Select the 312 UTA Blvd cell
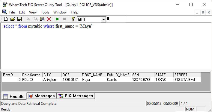This screenshot has height=112, width=212. [187, 80]
